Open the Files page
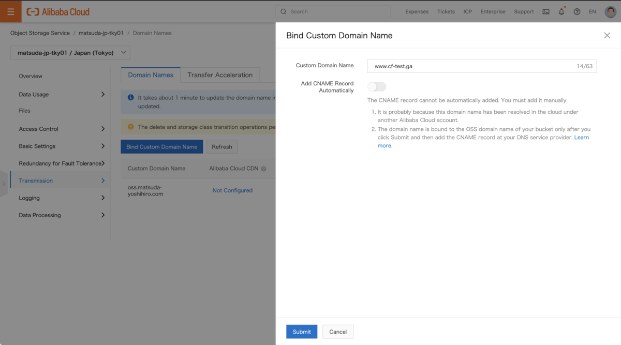621x345 pixels. point(24,111)
